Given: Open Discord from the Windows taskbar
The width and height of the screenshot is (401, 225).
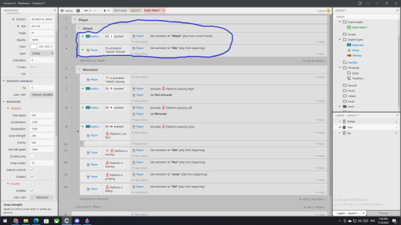Looking at the screenshot, I should click(77, 220).
